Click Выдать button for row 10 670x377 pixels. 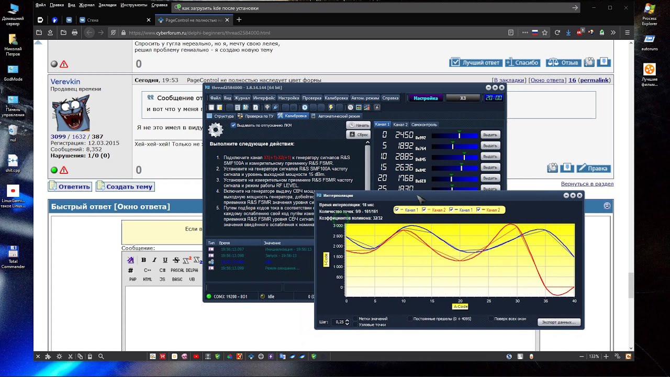click(490, 156)
